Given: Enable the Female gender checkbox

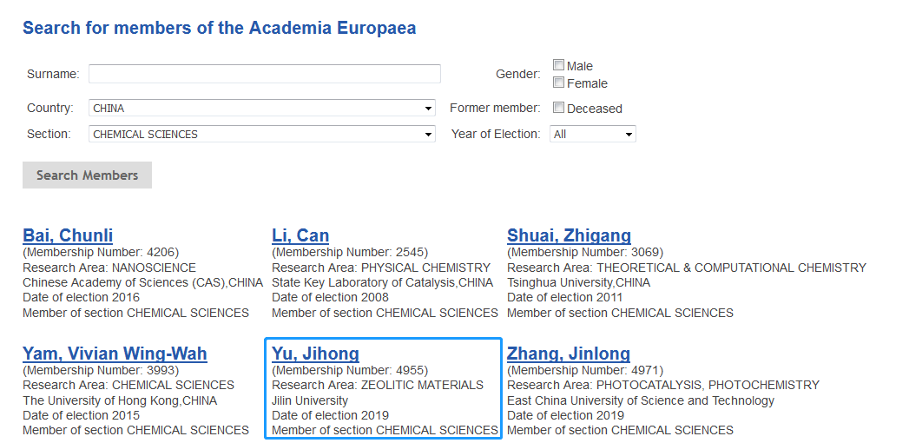Looking at the screenshot, I should pos(558,83).
